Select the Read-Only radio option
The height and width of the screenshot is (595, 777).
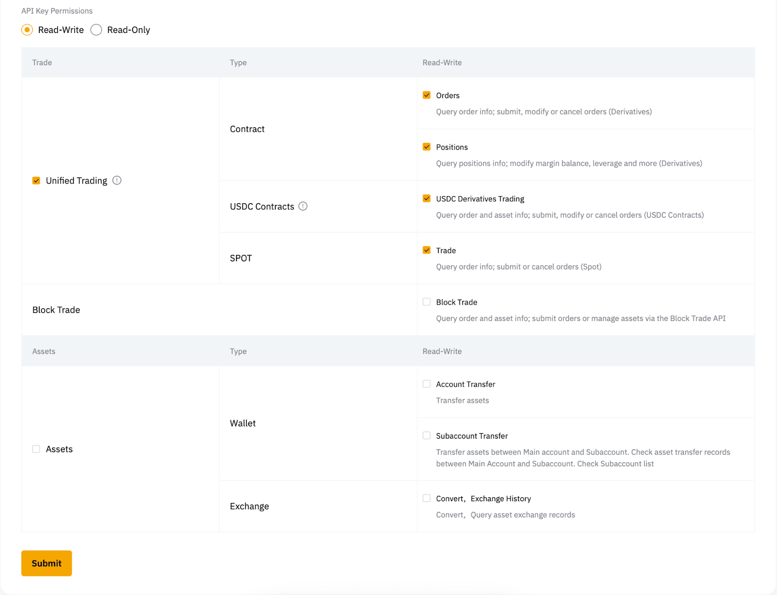point(97,30)
